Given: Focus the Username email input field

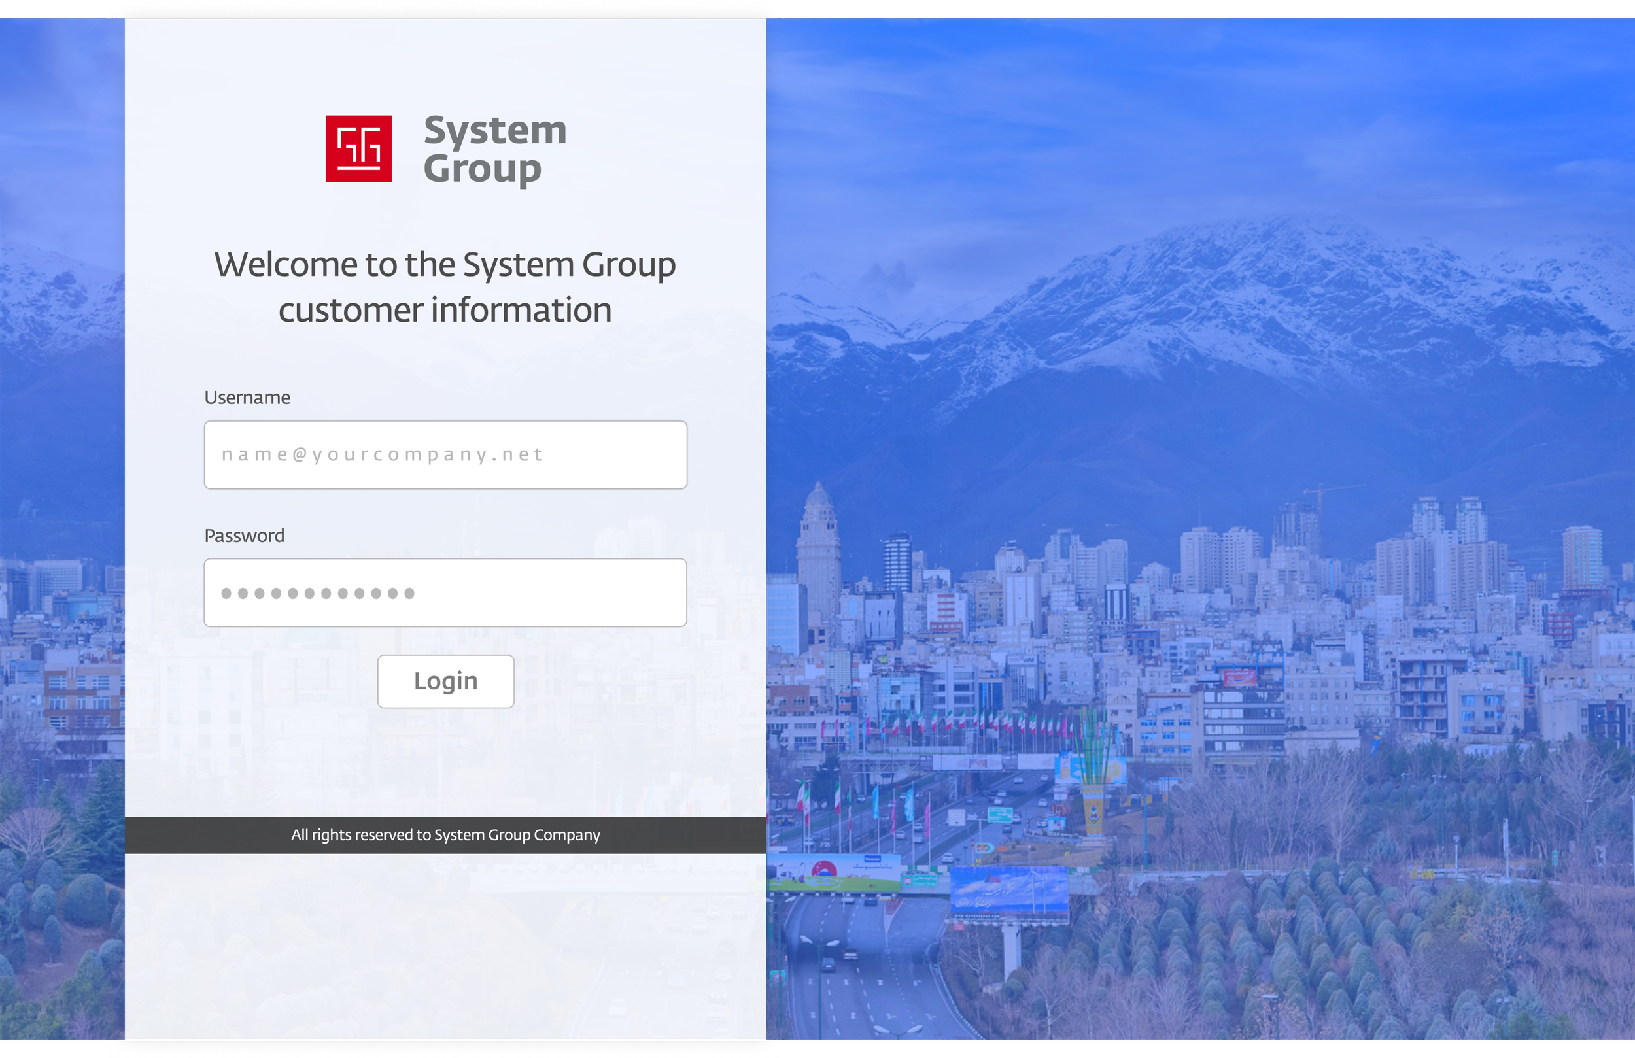Looking at the screenshot, I should click(x=445, y=455).
